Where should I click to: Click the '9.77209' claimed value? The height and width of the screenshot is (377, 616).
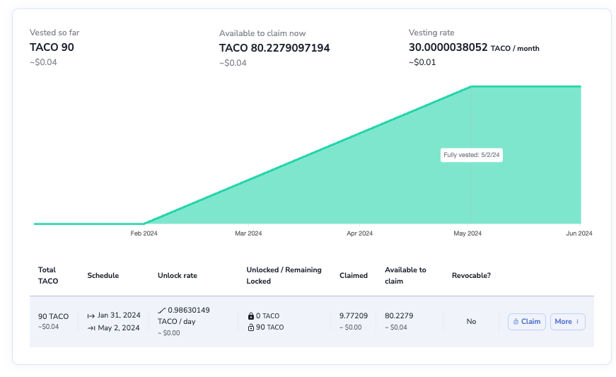354,315
